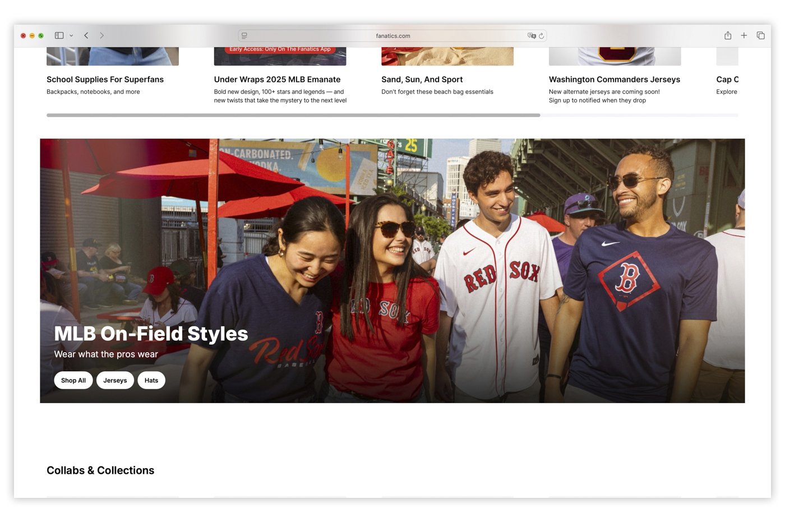Open School Supplies For Superfans link
The height and width of the screenshot is (522, 785).
pos(105,80)
